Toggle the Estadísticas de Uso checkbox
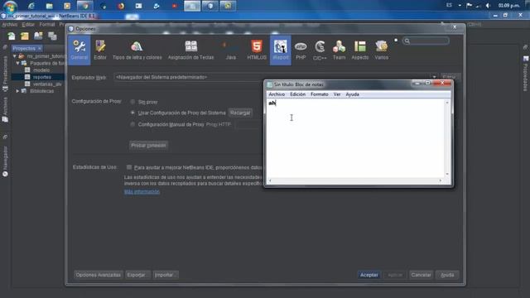 click(x=129, y=167)
